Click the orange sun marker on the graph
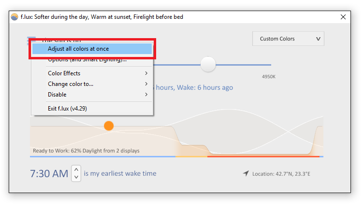The width and height of the screenshot is (364, 209). pos(109,126)
